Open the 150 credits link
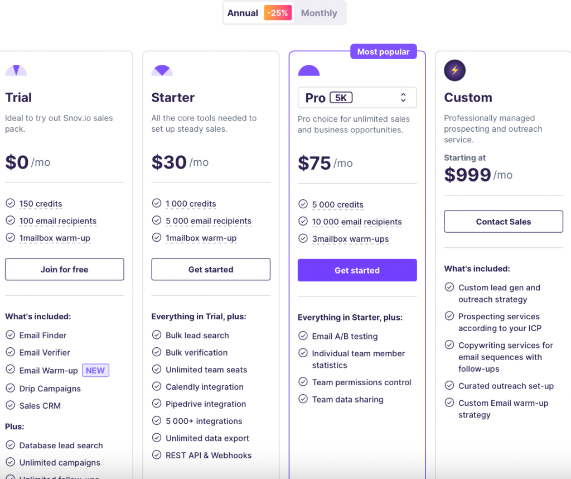571x479 pixels. point(41,203)
